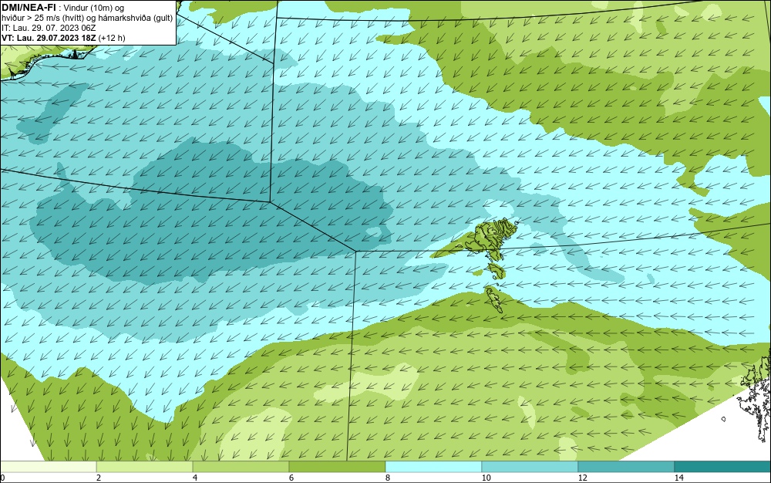771x483 pixels.
Task: Click the 'Vindur (10m) og' text in header
Action: click(94, 8)
